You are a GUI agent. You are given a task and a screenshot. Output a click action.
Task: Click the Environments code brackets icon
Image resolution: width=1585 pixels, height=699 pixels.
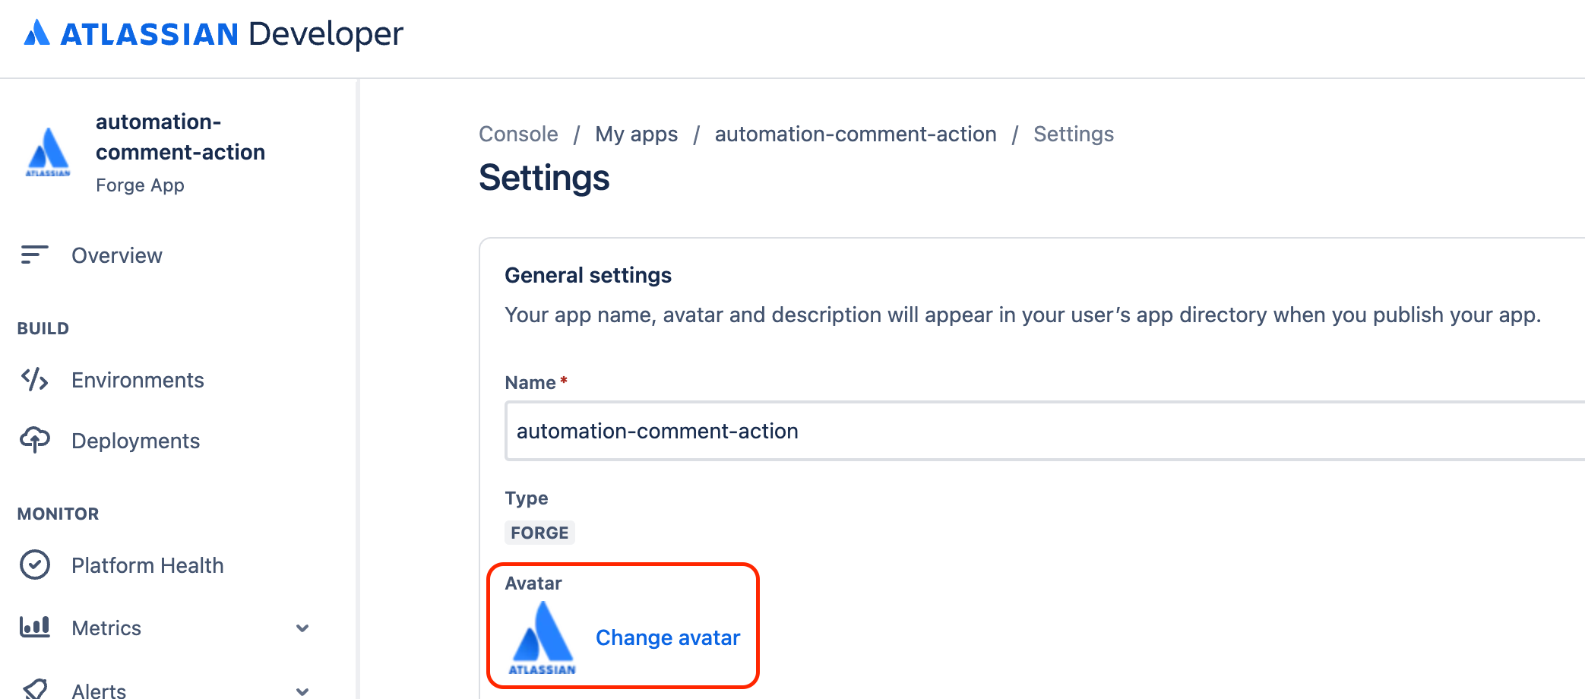pyautogui.click(x=34, y=379)
